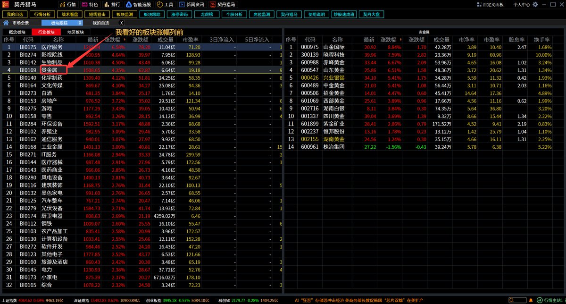Select stock 株冶集团 row
Viewport: 566px width, 304px height.
(424, 147)
